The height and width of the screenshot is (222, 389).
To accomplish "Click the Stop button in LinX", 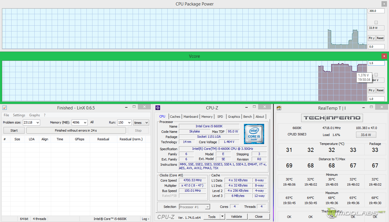I will point(138,130).
